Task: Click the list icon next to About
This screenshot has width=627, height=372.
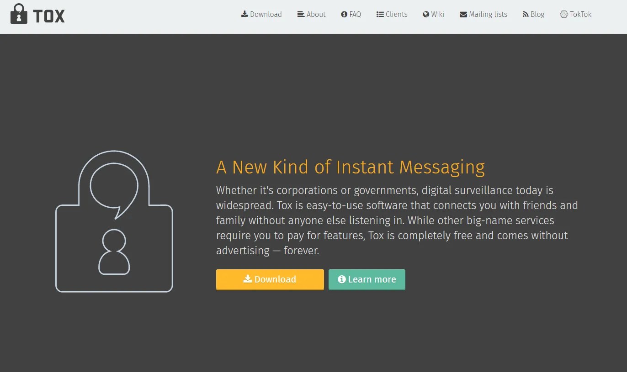Action: tap(300, 14)
